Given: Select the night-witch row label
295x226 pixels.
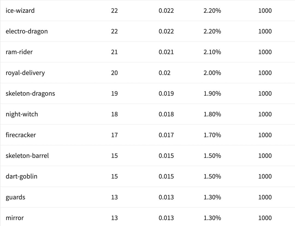Looking at the screenshot, I should [x=22, y=114].
